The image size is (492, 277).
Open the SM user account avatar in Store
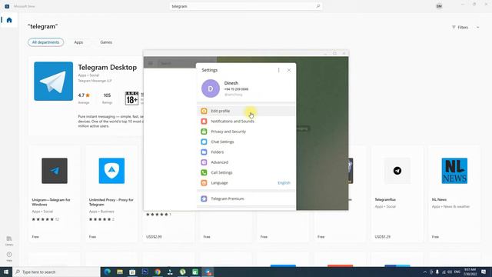tap(439, 6)
